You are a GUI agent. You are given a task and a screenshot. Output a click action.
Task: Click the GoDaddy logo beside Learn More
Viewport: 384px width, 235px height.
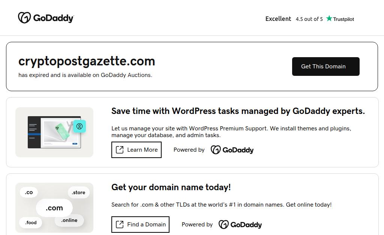(x=232, y=150)
